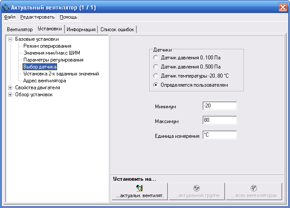
Task: Select Адрес вентилятора tree item
Action: point(45,81)
